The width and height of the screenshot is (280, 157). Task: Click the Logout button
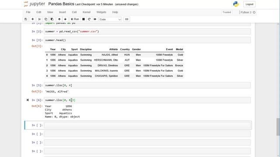249,4
